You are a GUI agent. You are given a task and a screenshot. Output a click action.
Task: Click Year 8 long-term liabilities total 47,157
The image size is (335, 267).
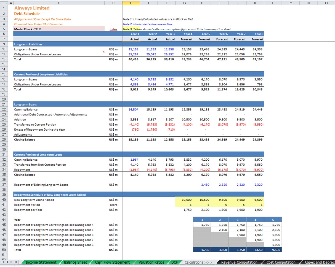pyautogui.click(x=257, y=59)
